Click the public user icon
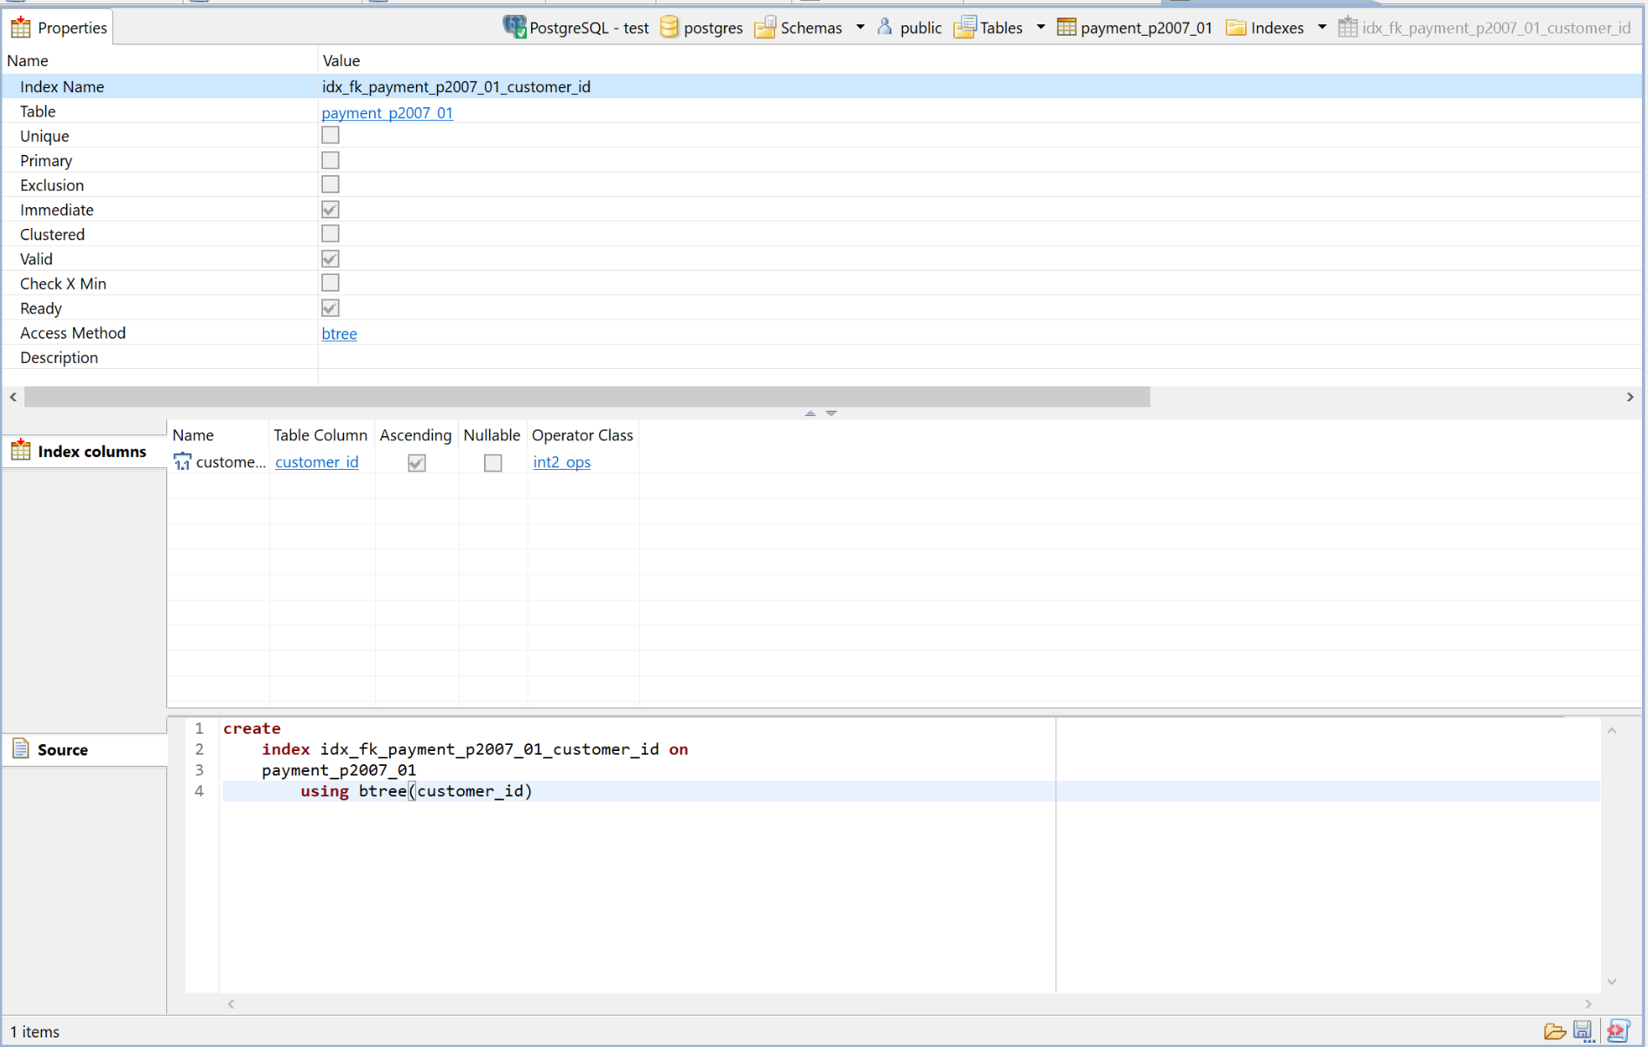Screen dimensions: 1648x1047 (884, 27)
